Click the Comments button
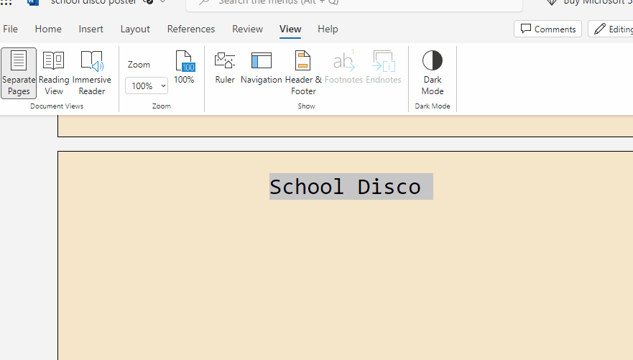Image resolution: width=633 pixels, height=360 pixels. (x=548, y=29)
